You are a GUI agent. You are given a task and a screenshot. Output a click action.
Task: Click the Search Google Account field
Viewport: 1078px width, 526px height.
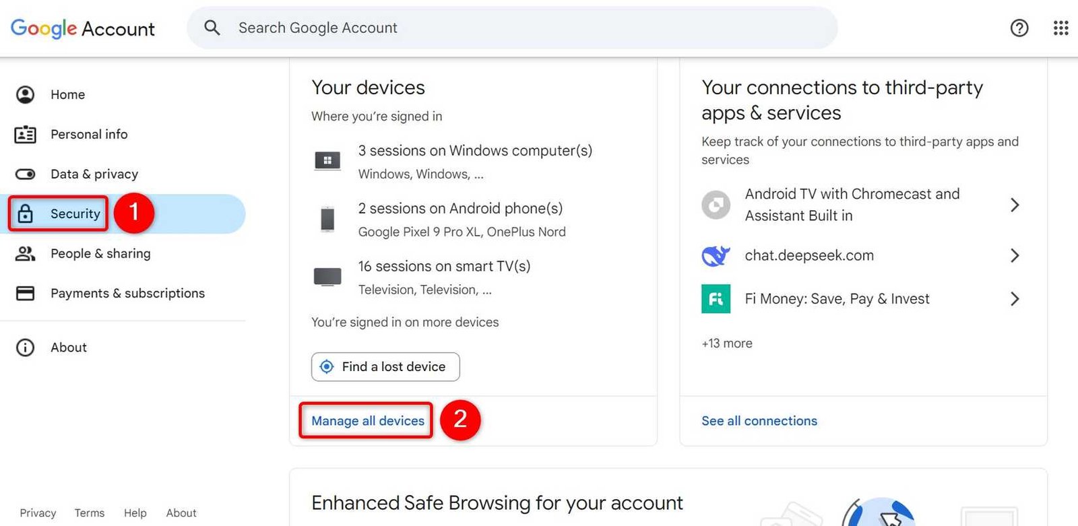coord(472,28)
